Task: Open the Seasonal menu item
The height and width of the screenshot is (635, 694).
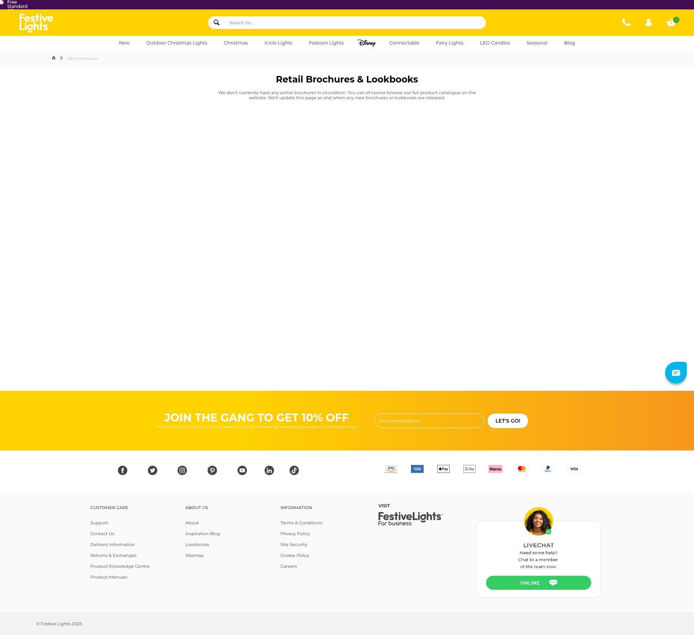Action: click(x=537, y=43)
